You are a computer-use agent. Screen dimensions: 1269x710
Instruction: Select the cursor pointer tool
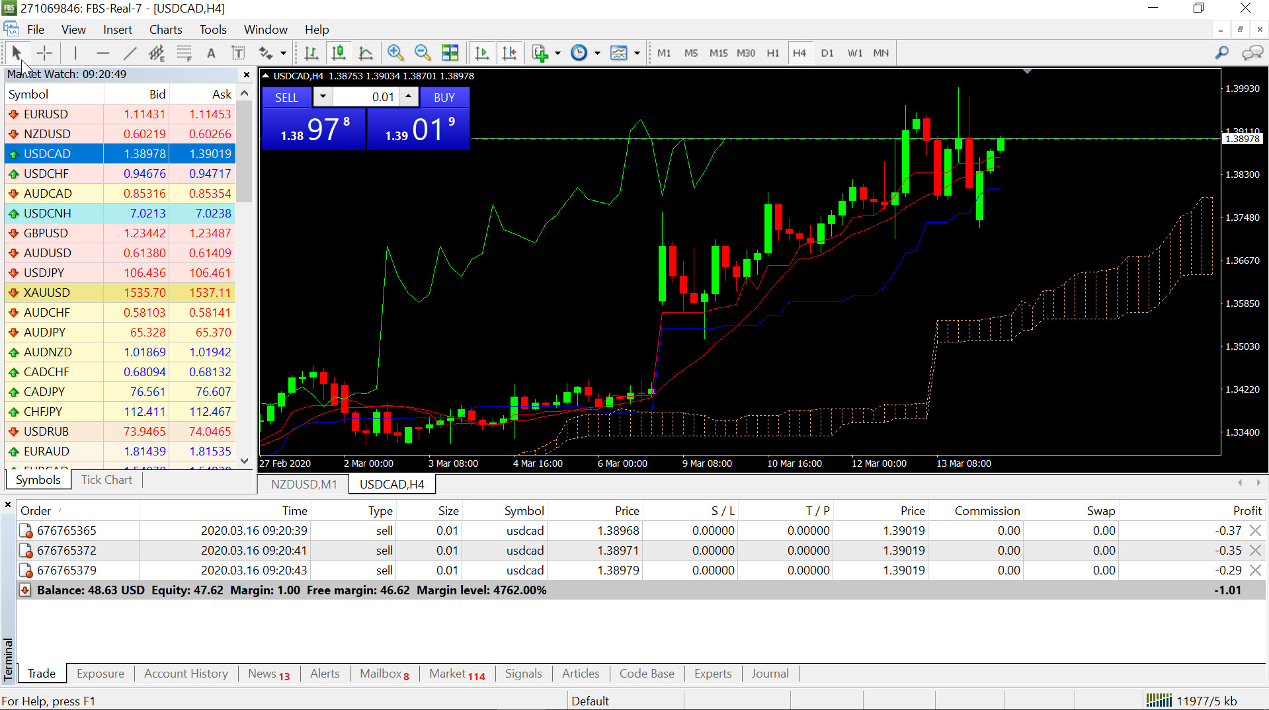(17, 53)
